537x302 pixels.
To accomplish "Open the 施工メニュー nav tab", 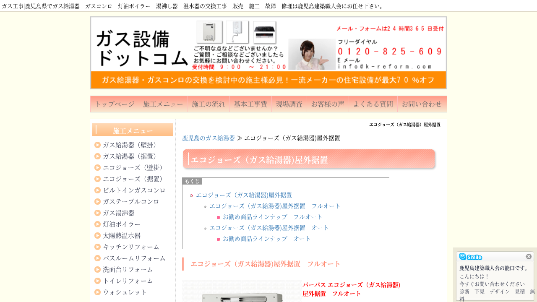I will 163,104.
